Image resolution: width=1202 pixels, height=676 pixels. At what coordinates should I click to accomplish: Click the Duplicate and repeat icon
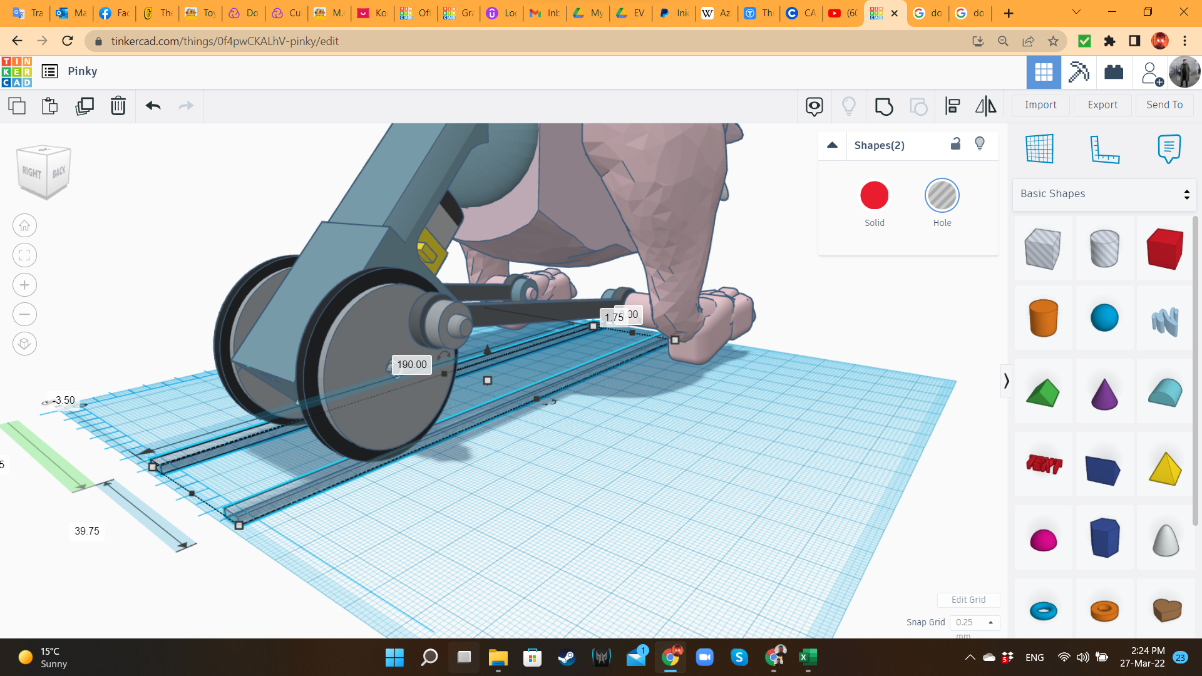coord(84,106)
